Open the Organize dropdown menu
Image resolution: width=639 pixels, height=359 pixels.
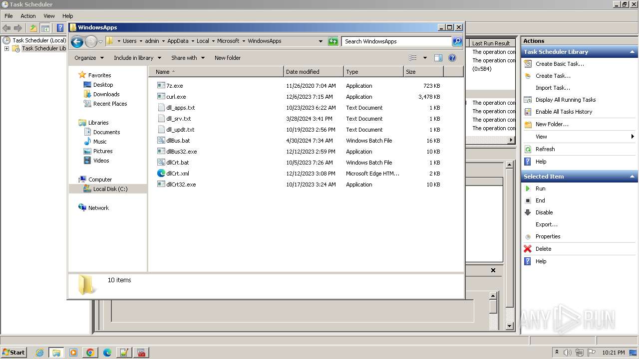(89, 58)
